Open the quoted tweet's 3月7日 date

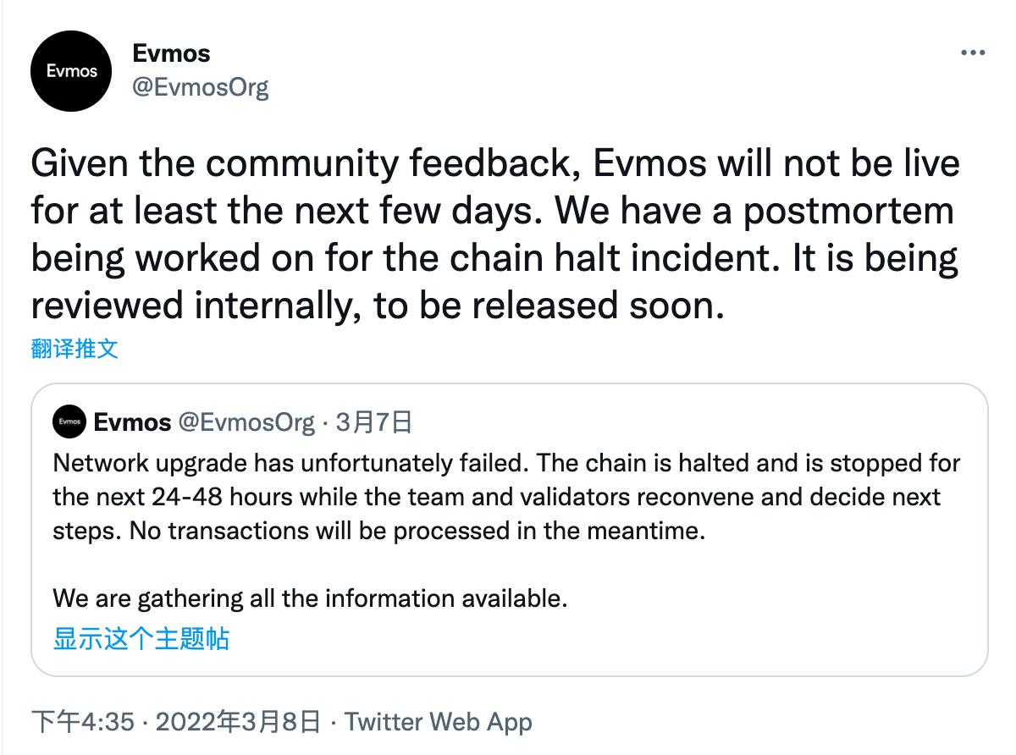pos(373,422)
